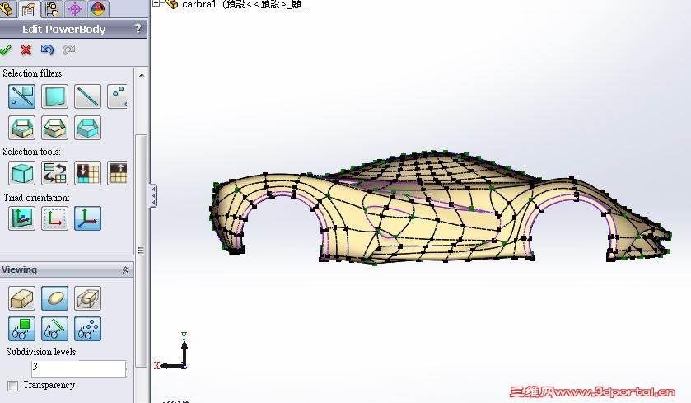Click the Edit PowerBody title header
The image size is (691, 403).
(x=64, y=29)
